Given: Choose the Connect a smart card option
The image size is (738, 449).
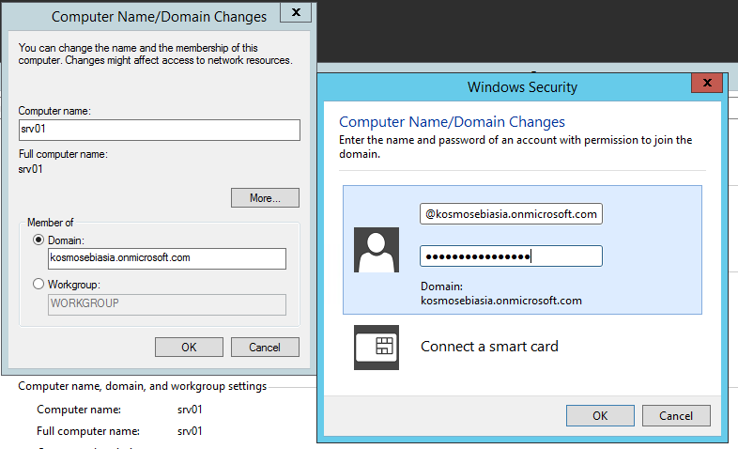Looking at the screenshot, I should pyautogui.click(x=489, y=347).
